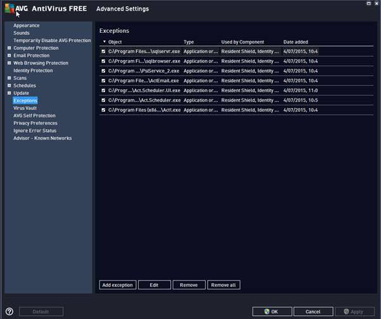Select Update label in tree

[x=21, y=93]
